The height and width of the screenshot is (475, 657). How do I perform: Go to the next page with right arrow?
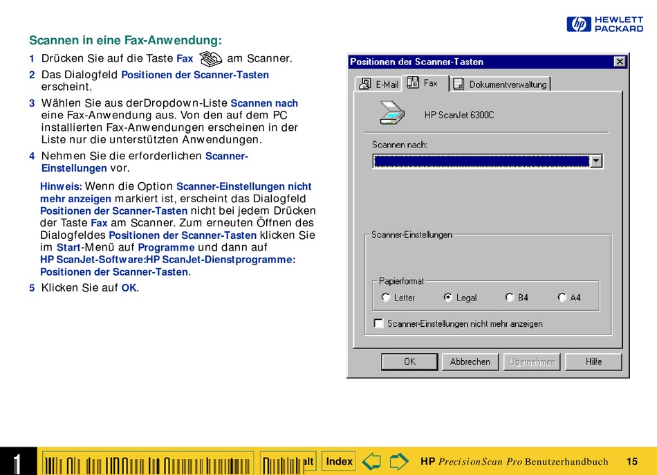(398, 462)
